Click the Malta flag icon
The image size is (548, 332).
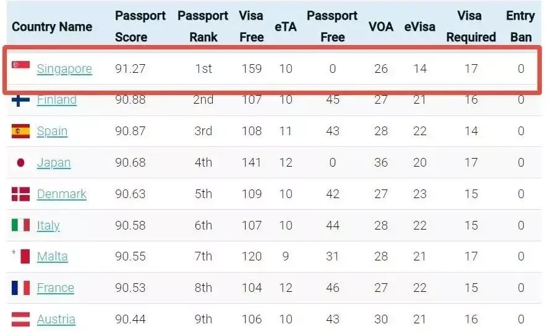[x=20, y=256]
